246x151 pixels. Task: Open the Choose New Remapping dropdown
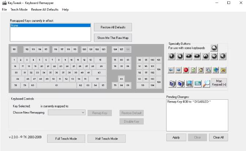67,112
